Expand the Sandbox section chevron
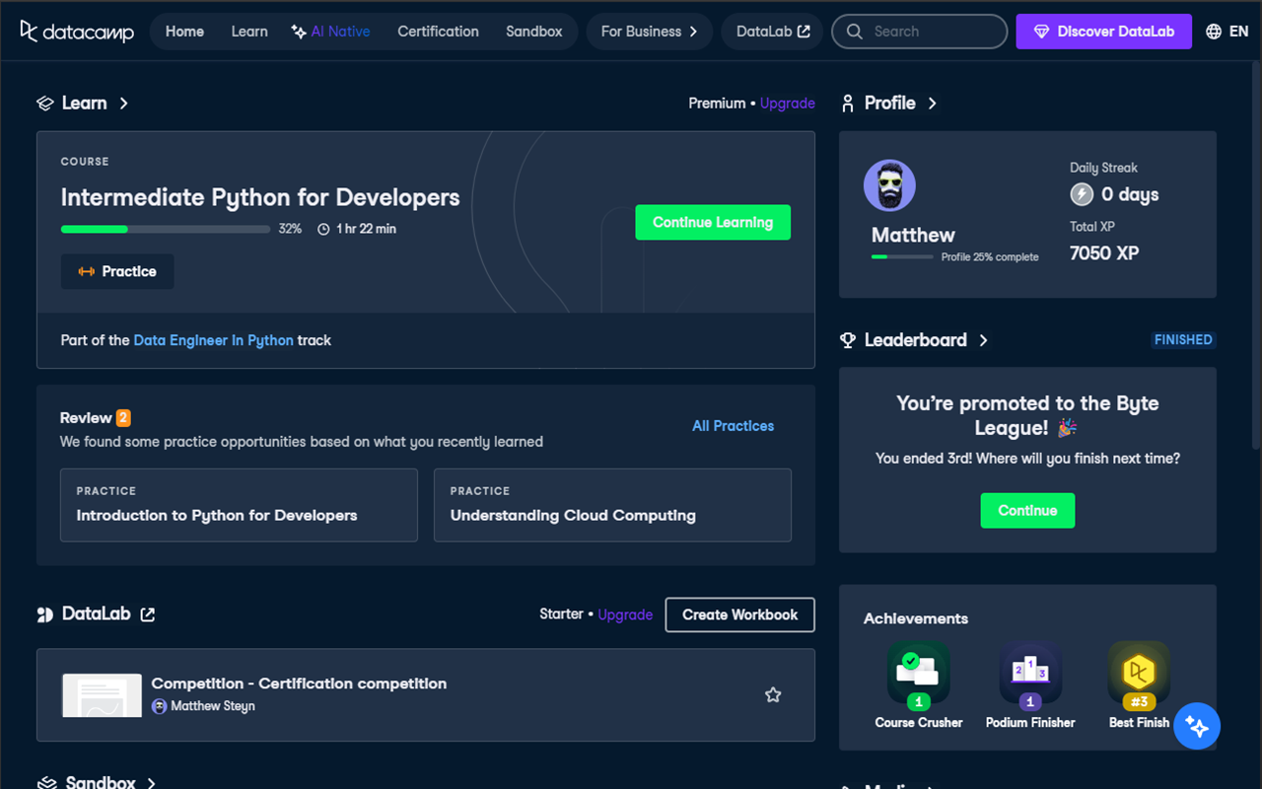Screen dimensions: 1262x789 tap(151, 783)
